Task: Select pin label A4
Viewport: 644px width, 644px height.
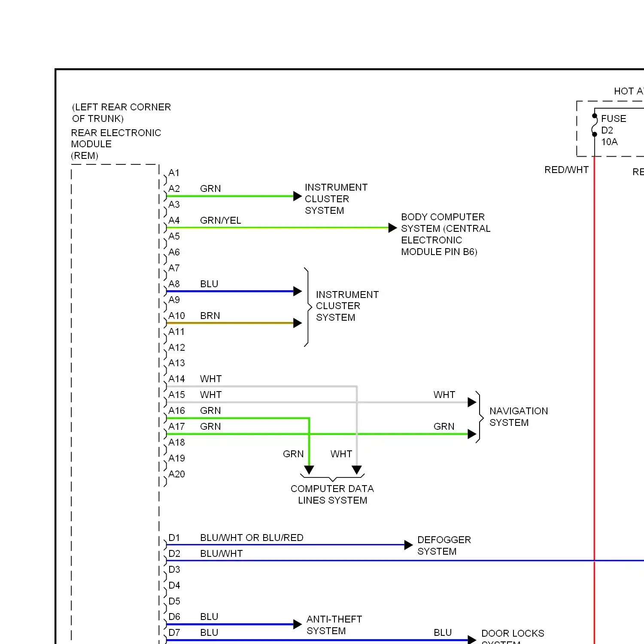Action: tap(174, 220)
